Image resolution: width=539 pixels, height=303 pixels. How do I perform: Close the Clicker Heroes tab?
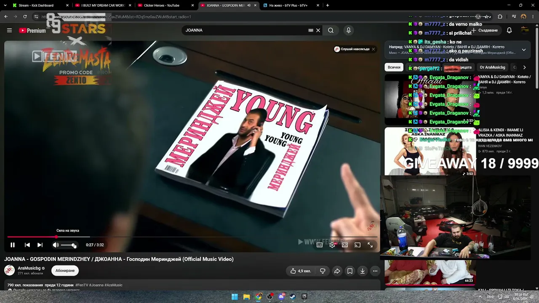[193, 5]
